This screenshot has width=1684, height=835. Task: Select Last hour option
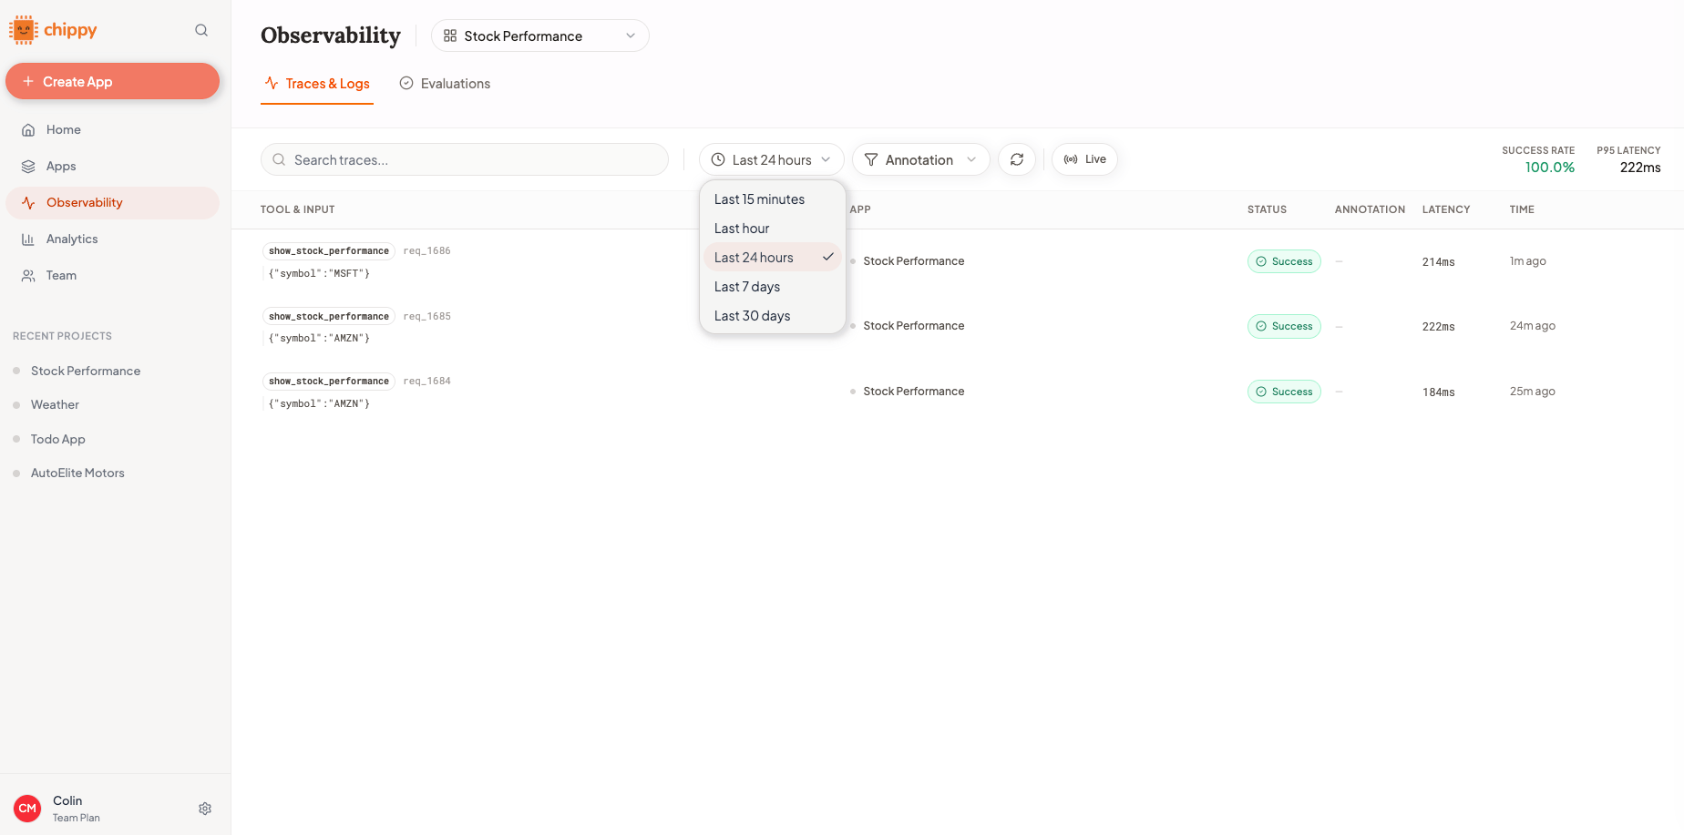click(772, 229)
